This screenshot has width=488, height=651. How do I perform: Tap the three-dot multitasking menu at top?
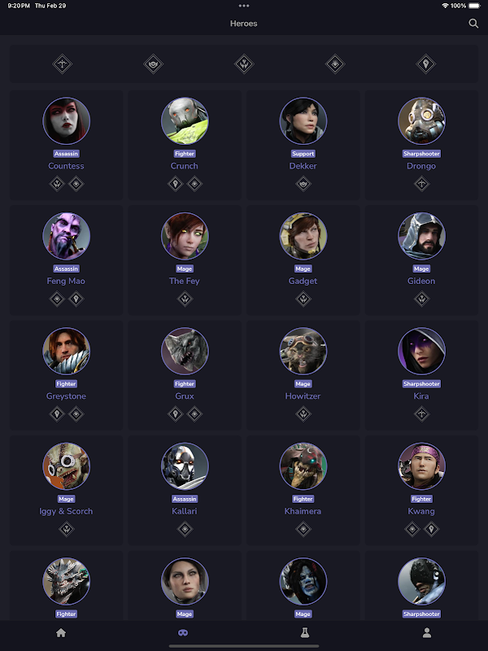(x=244, y=6)
